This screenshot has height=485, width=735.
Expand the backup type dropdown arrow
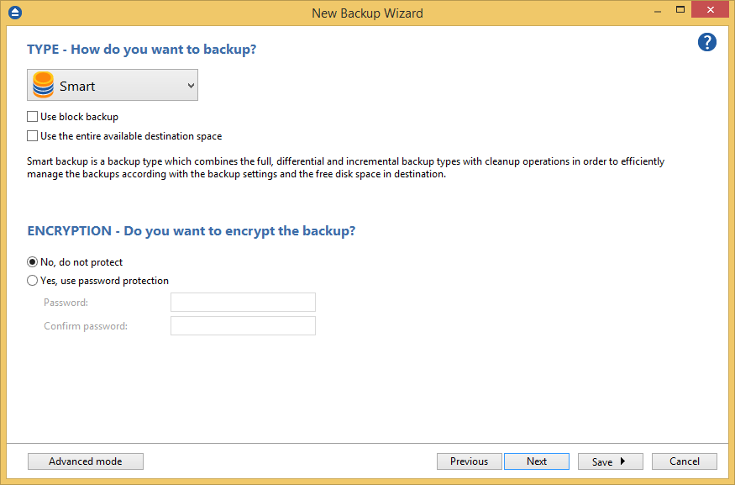click(191, 86)
